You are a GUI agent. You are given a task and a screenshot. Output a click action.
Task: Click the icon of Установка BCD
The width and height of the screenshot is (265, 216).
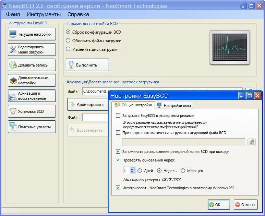pyautogui.click(x=13, y=111)
